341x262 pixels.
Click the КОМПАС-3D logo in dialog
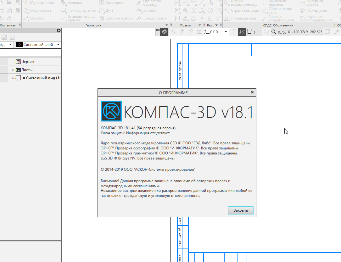(x=111, y=111)
